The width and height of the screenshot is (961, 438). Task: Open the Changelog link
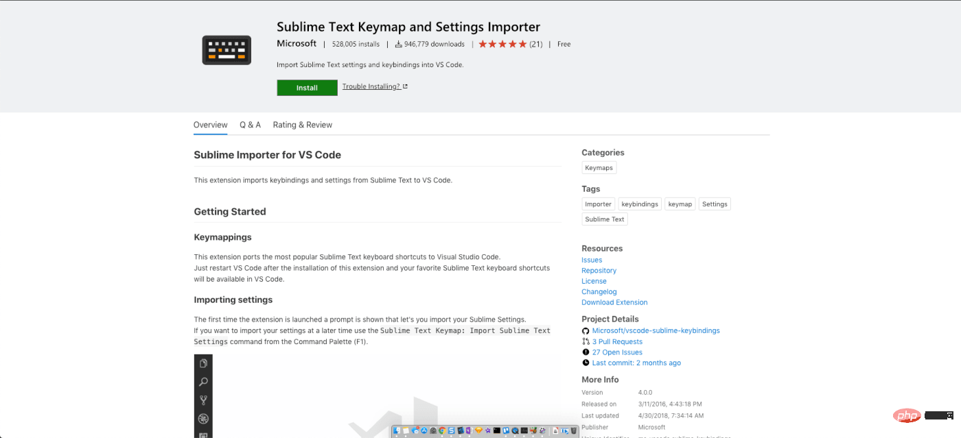point(599,291)
